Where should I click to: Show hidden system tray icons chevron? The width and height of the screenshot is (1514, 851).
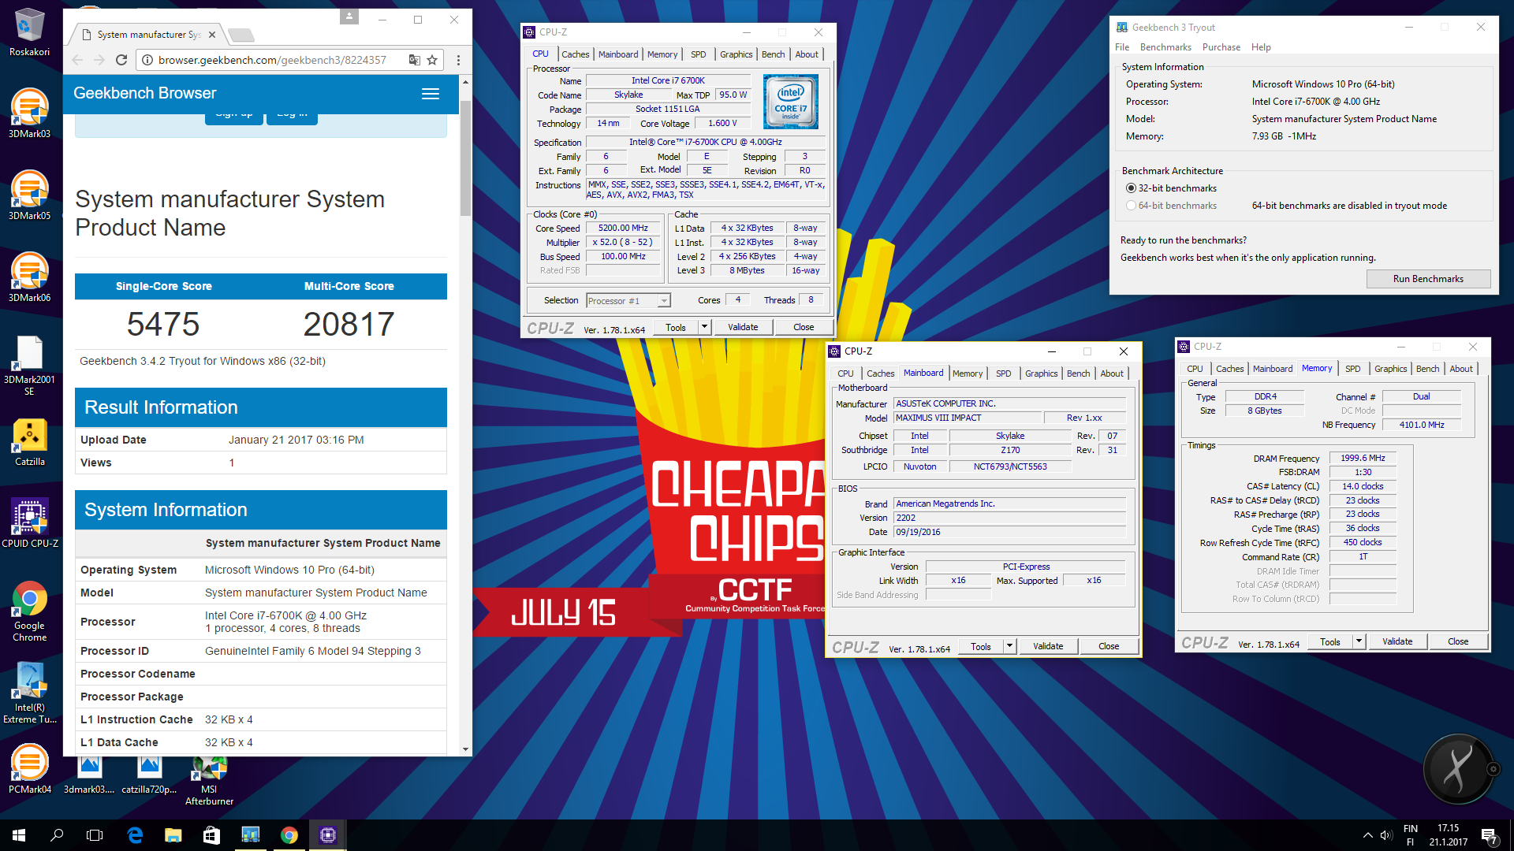click(x=1367, y=835)
